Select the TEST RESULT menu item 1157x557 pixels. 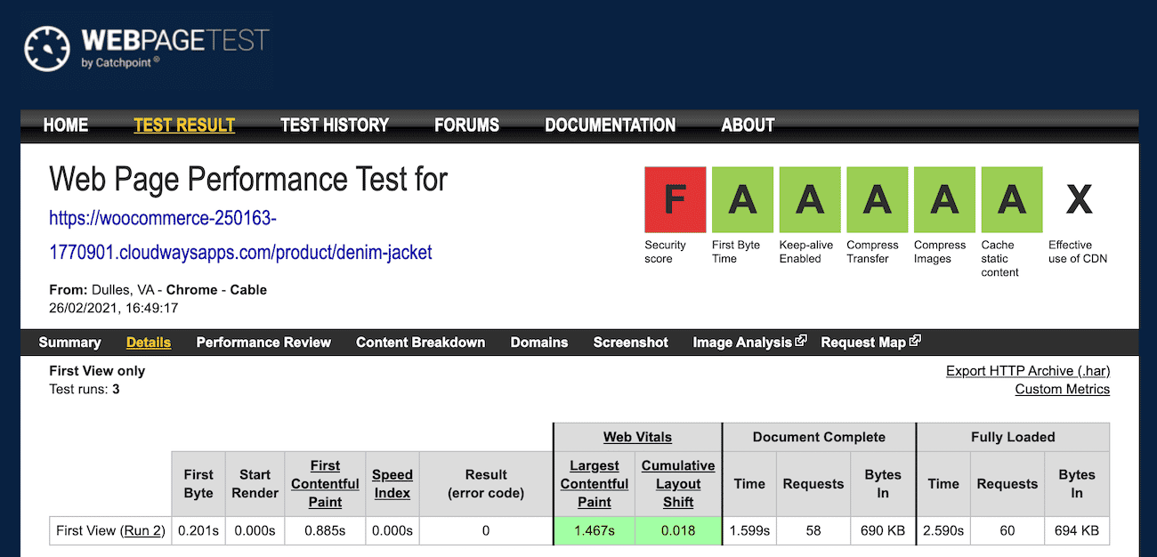(x=184, y=125)
